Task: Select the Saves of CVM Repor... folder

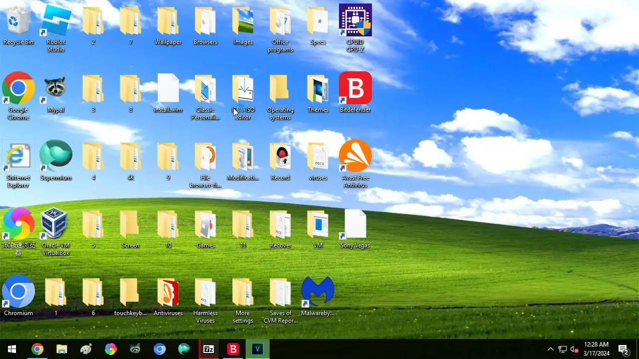Action: (x=281, y=300)
